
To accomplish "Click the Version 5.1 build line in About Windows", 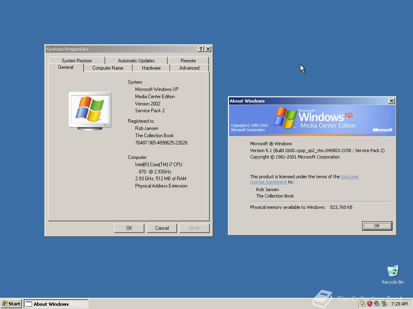I will pos(317,150).
